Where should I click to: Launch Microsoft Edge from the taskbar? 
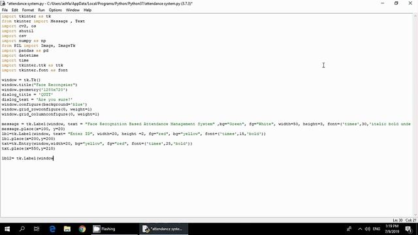pos(52,229)
